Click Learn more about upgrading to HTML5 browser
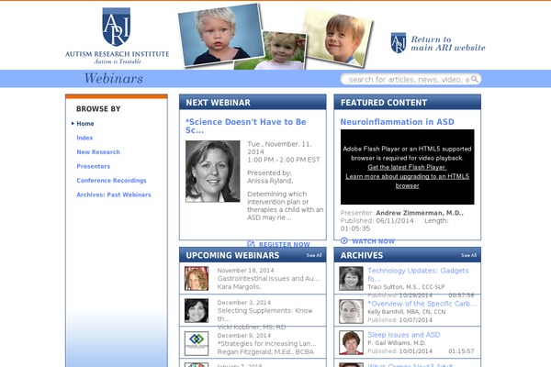The width and height of the screenshot is (551, 367). coord(407,181)
